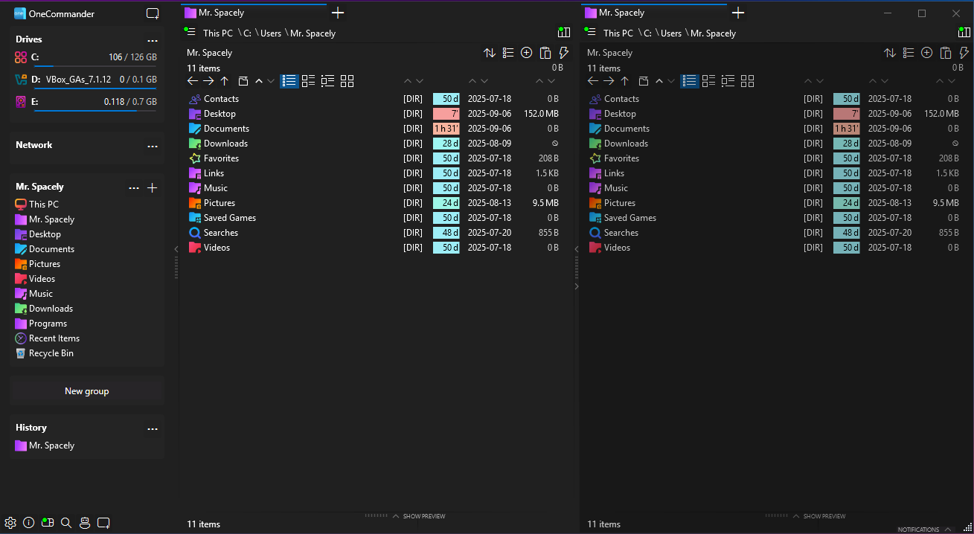Open the right pane path menu icon
Screen dimensions: 974x534
pos(591,32)
